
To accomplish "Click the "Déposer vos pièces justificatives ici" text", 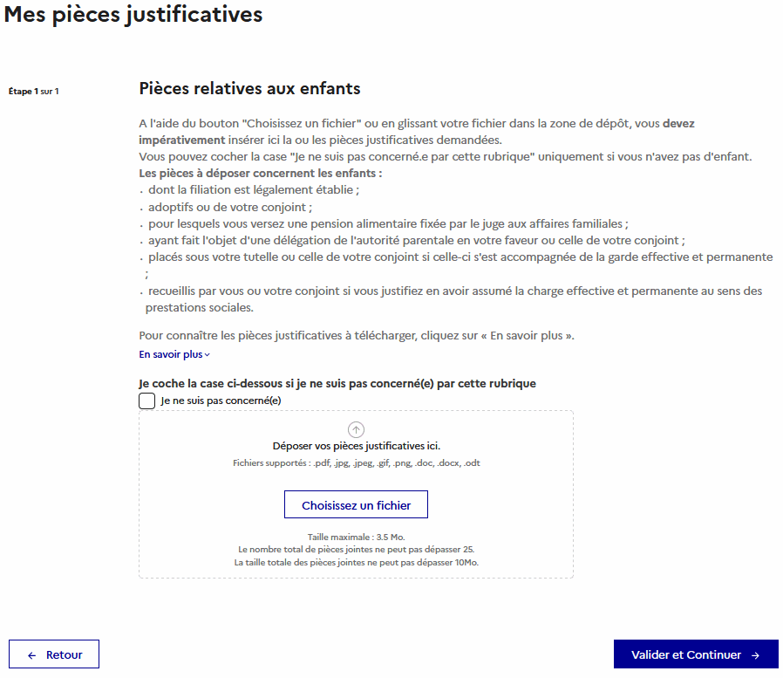I will [x=356, y=446].
